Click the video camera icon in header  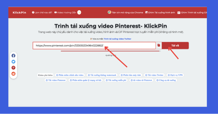56,12
